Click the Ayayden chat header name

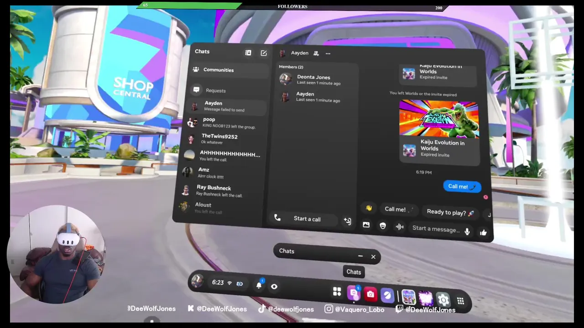(x=299, y=53)
